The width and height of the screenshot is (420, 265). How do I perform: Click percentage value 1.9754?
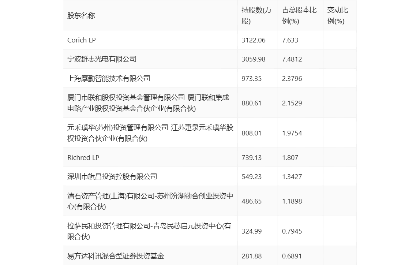292,133
